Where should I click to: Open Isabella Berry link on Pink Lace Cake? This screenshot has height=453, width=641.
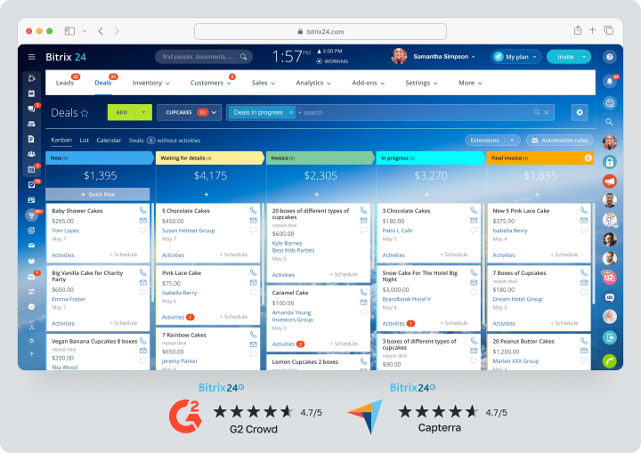pyautogui.click(x=179, y=293)
